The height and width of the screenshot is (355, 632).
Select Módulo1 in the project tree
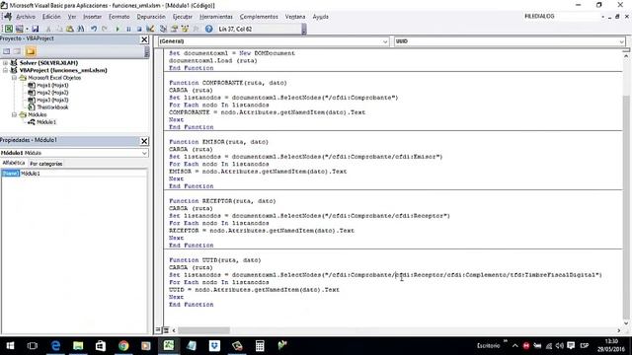point(46,122)
